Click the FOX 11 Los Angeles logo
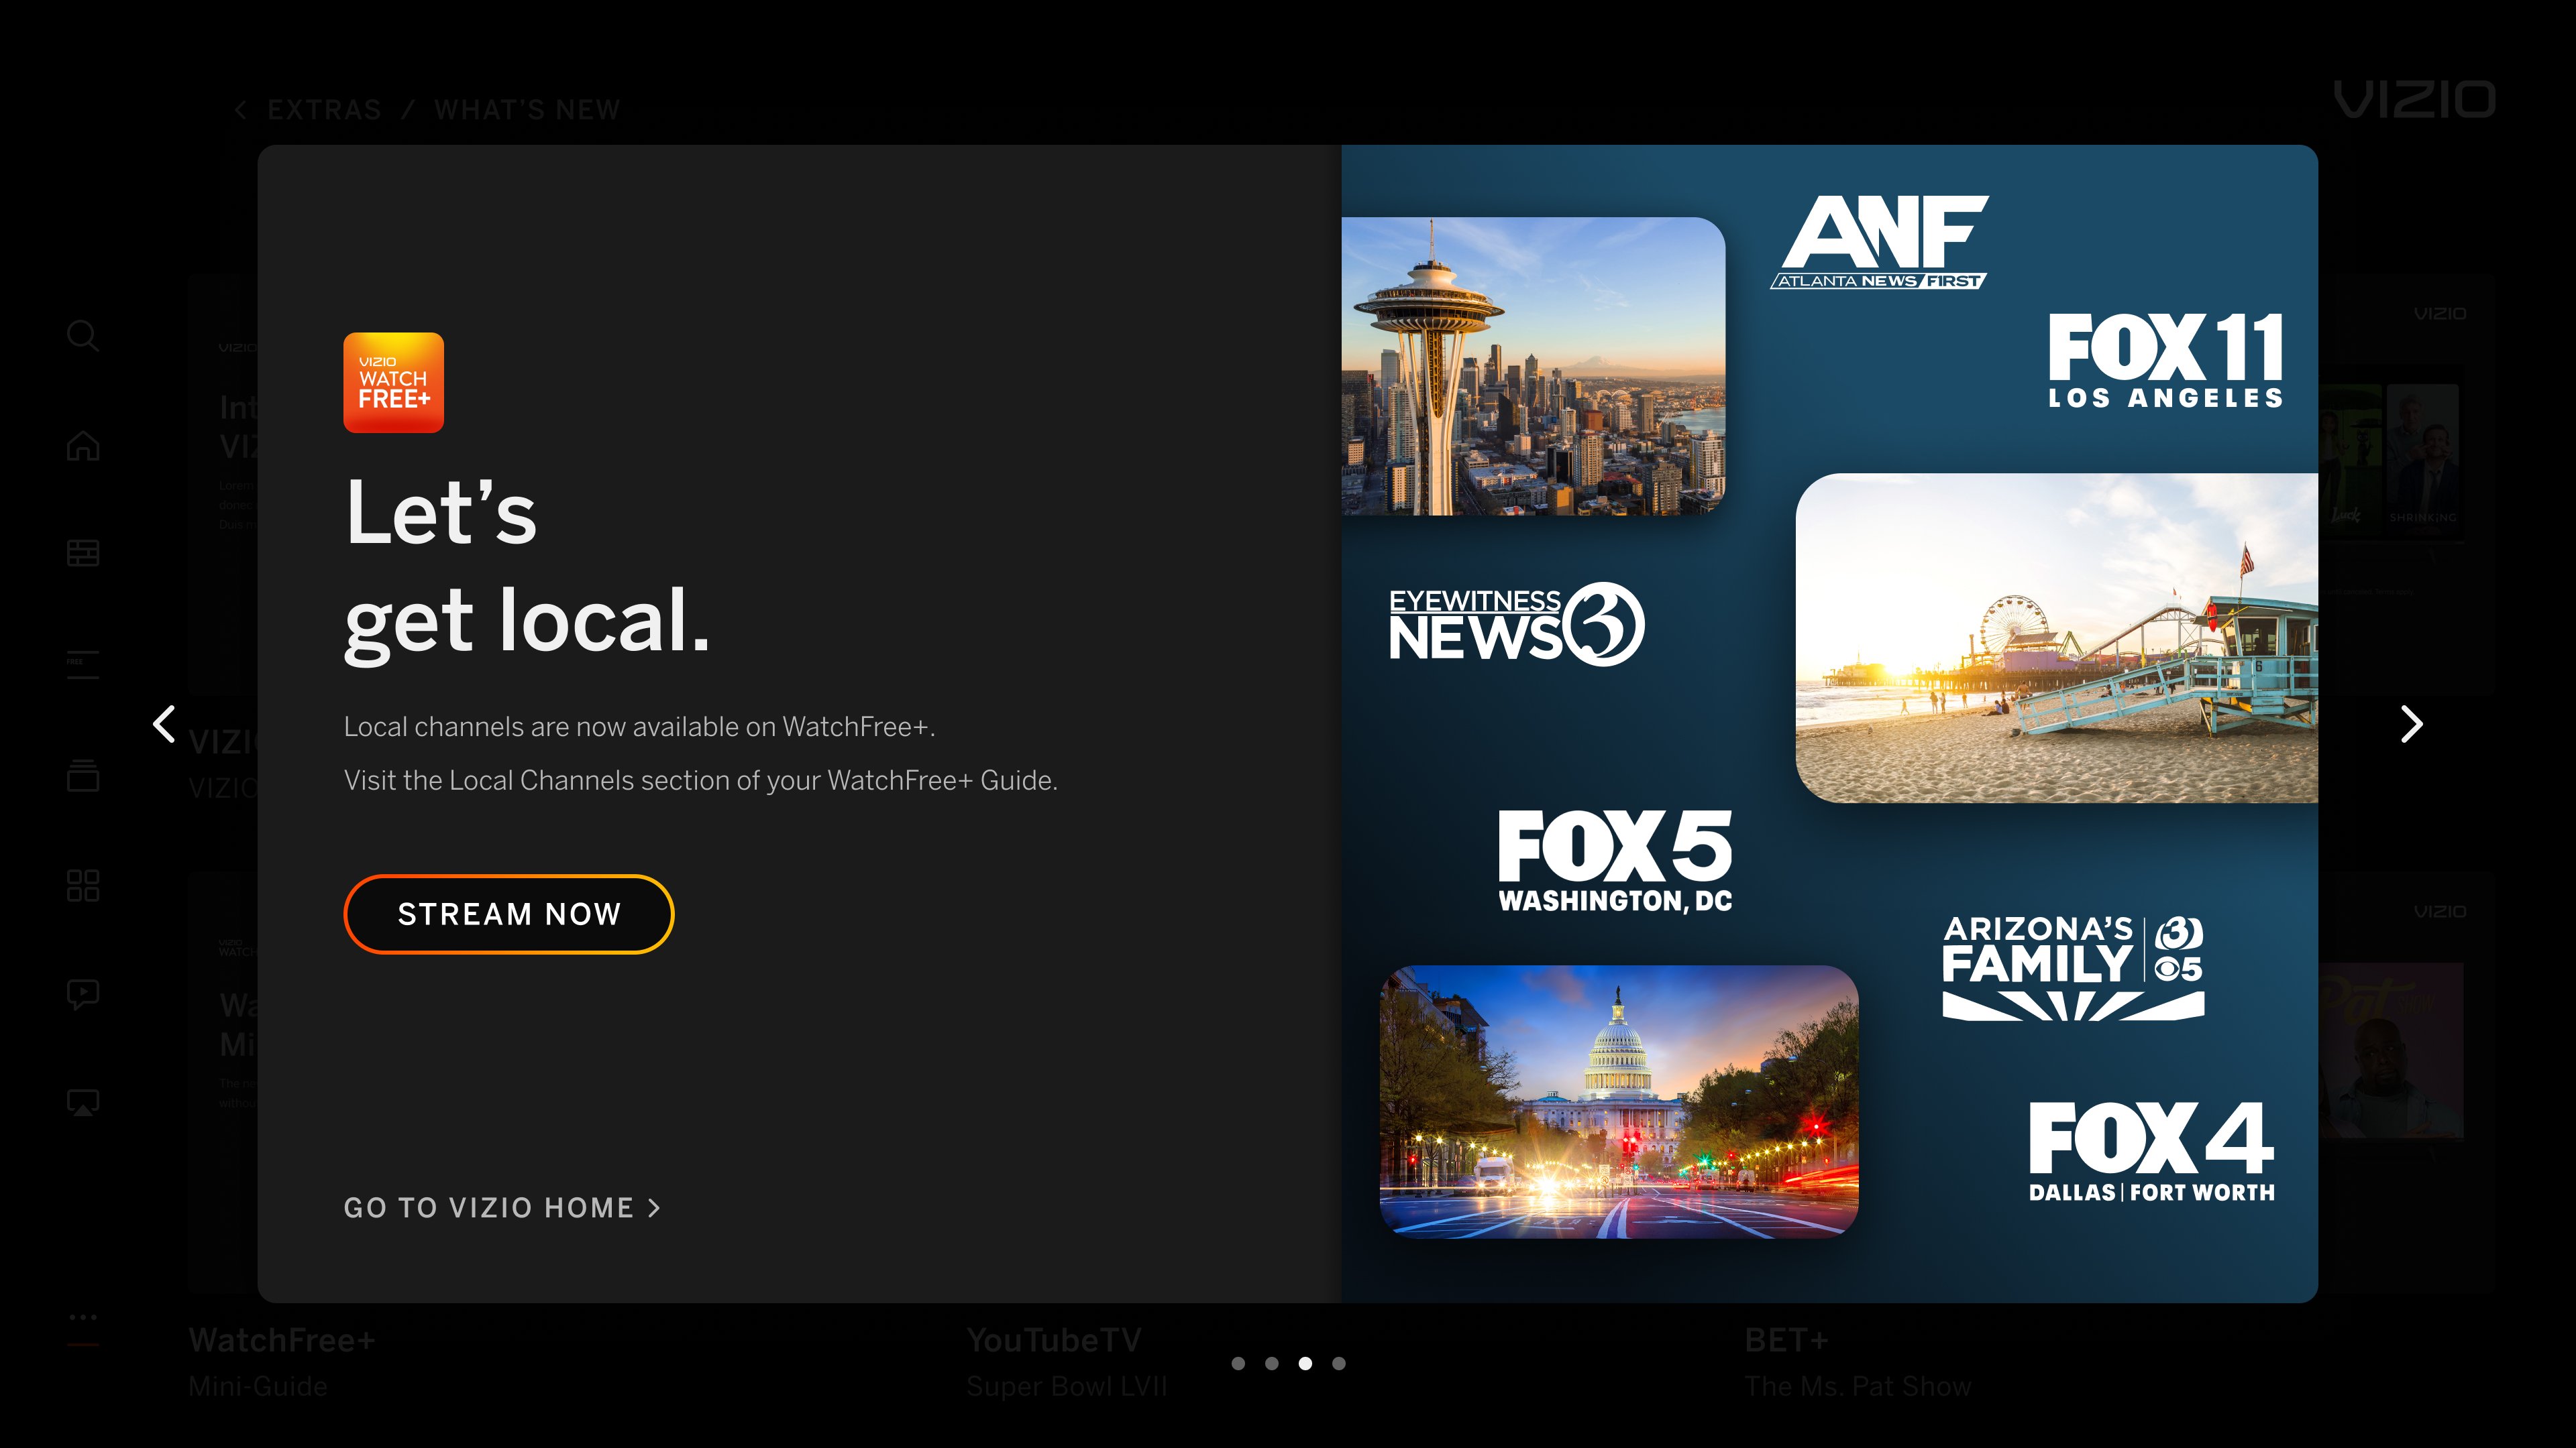 click(2165, 361)
